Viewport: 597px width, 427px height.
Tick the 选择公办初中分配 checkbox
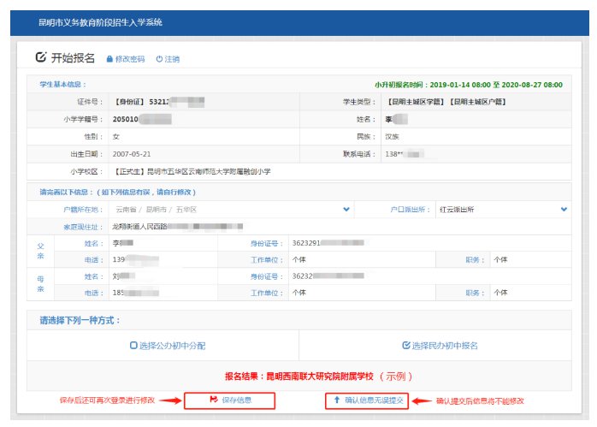tap(133, 346)
